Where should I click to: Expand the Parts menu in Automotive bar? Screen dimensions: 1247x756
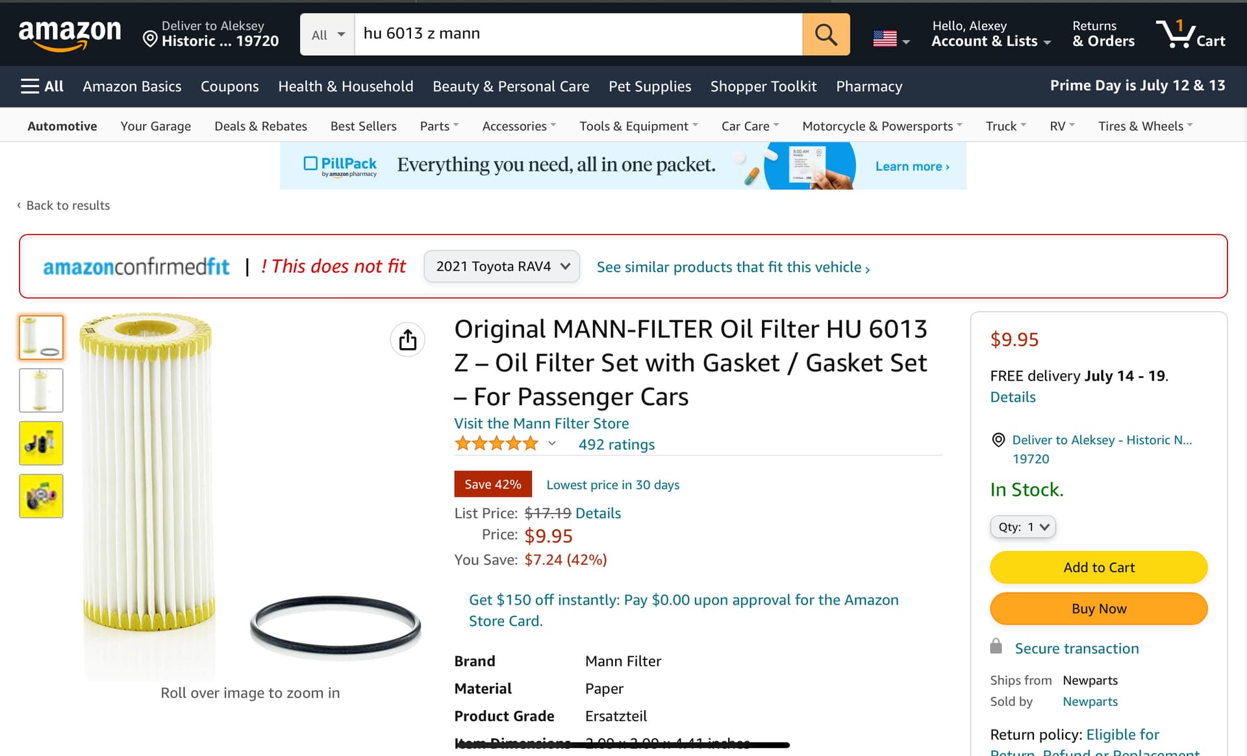click(x=439, y=126)
